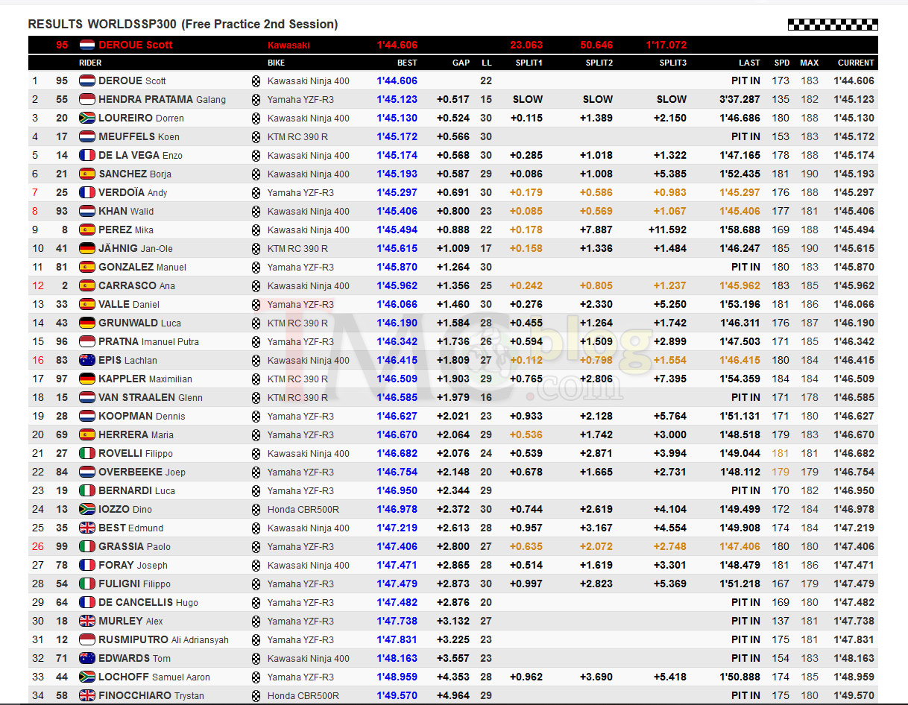Click the Italian flag beside ROVELLI Filippo

(86, 453)
